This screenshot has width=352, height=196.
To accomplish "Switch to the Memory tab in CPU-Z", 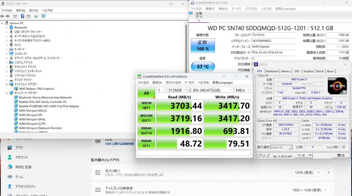I will [x=286, y=71].
